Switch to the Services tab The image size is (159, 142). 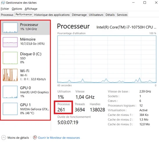pos(122,15)
